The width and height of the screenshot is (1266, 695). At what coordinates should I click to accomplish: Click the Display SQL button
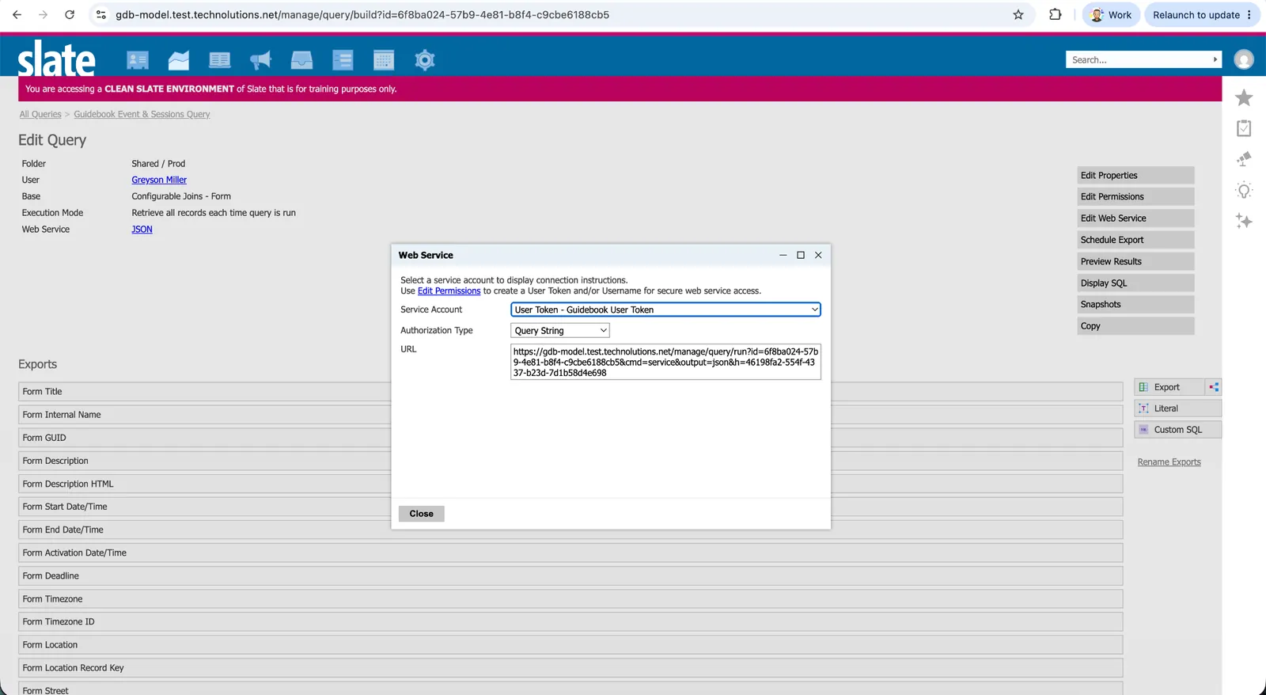(1135, 283)
